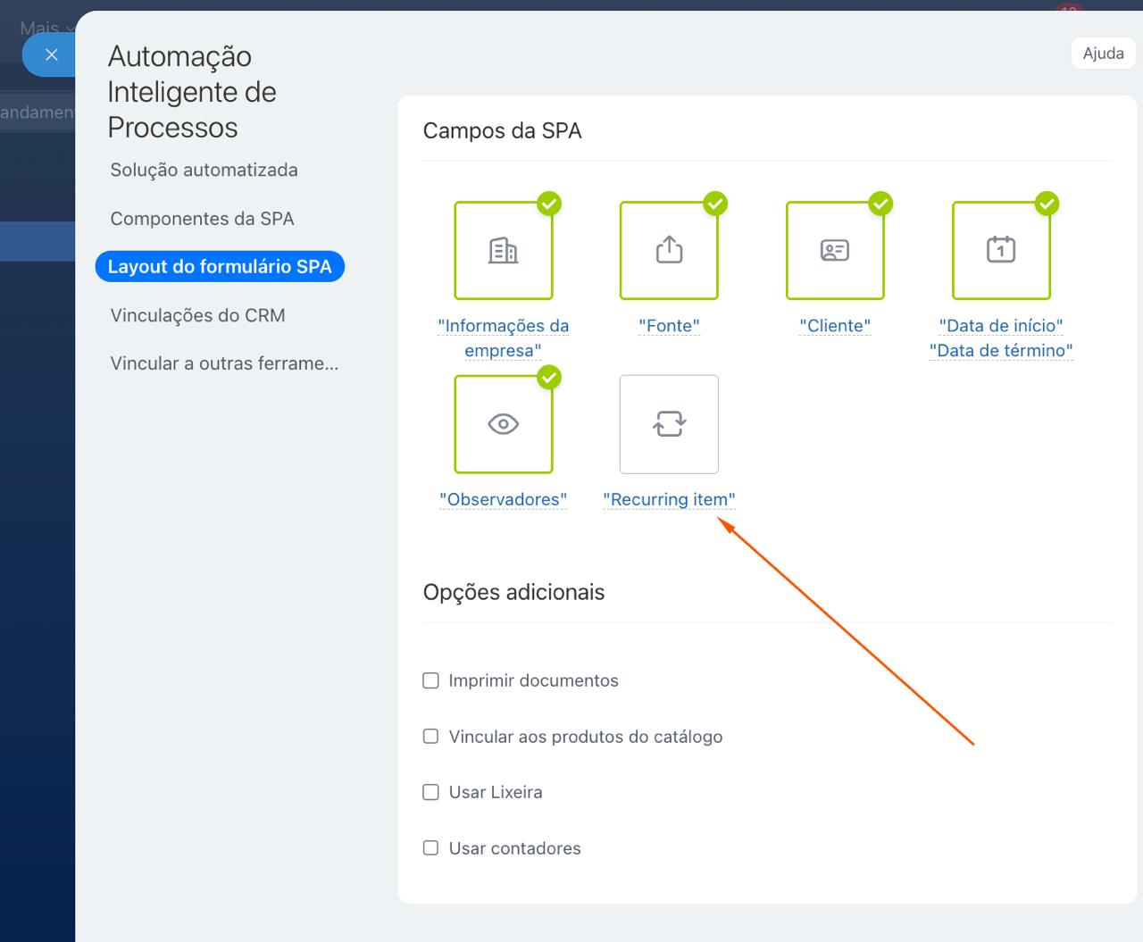The image size is (1143, 942).
Task: Expand the Mais dropdown menu
Action: [45, 27]
